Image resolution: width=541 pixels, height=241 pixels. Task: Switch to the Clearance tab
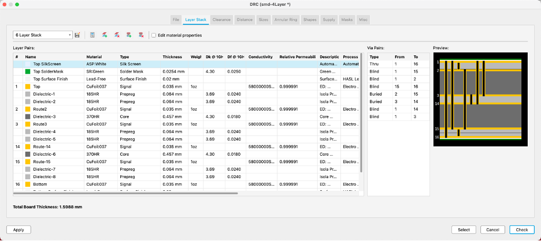[x=221, y=20]
